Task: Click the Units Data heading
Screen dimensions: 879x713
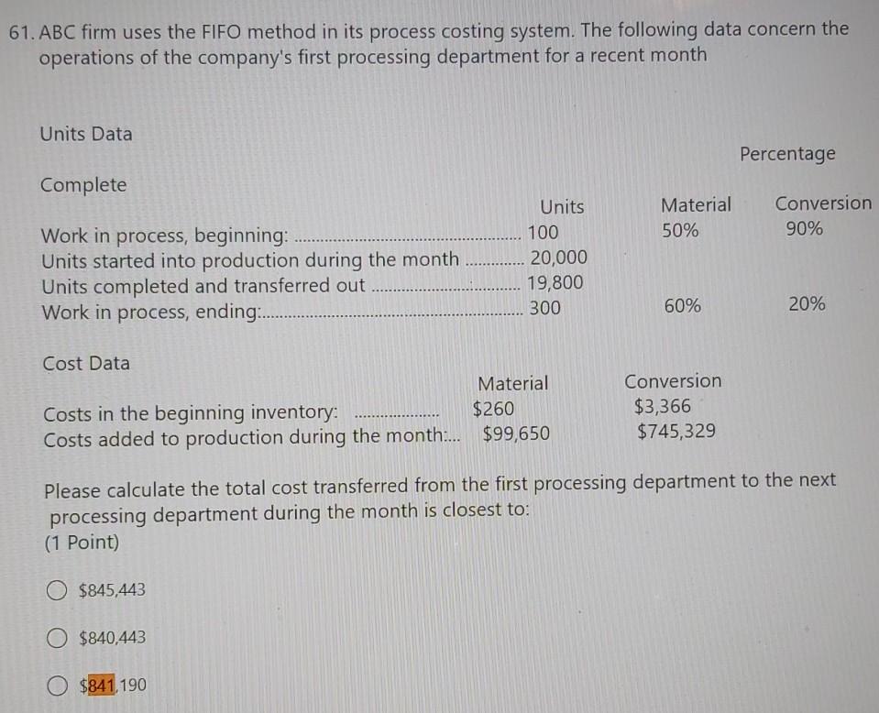Action: tap(84, 134)
